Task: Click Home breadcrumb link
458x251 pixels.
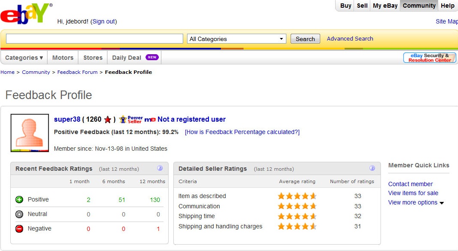Action: pyautogui.click(x=7, y=72)
